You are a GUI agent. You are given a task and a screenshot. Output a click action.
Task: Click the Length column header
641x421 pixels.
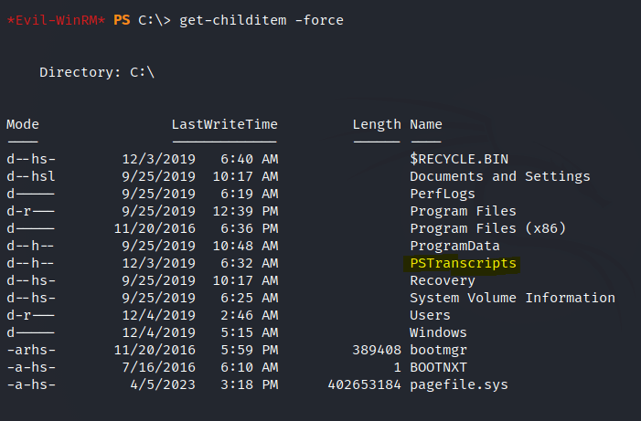[377, 124]
